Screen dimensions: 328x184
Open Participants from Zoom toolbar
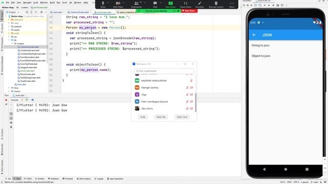pyautogui.click(x=136, y=4)
